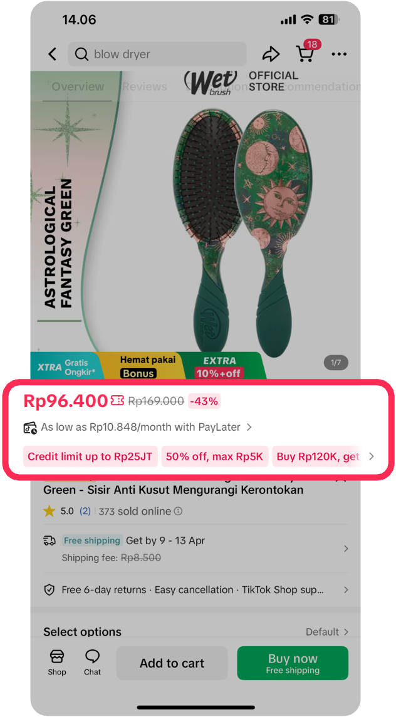Screen dimensions: 396x717
Task: Tap the info icon beside 373 sold online
Action: [178, 511]
